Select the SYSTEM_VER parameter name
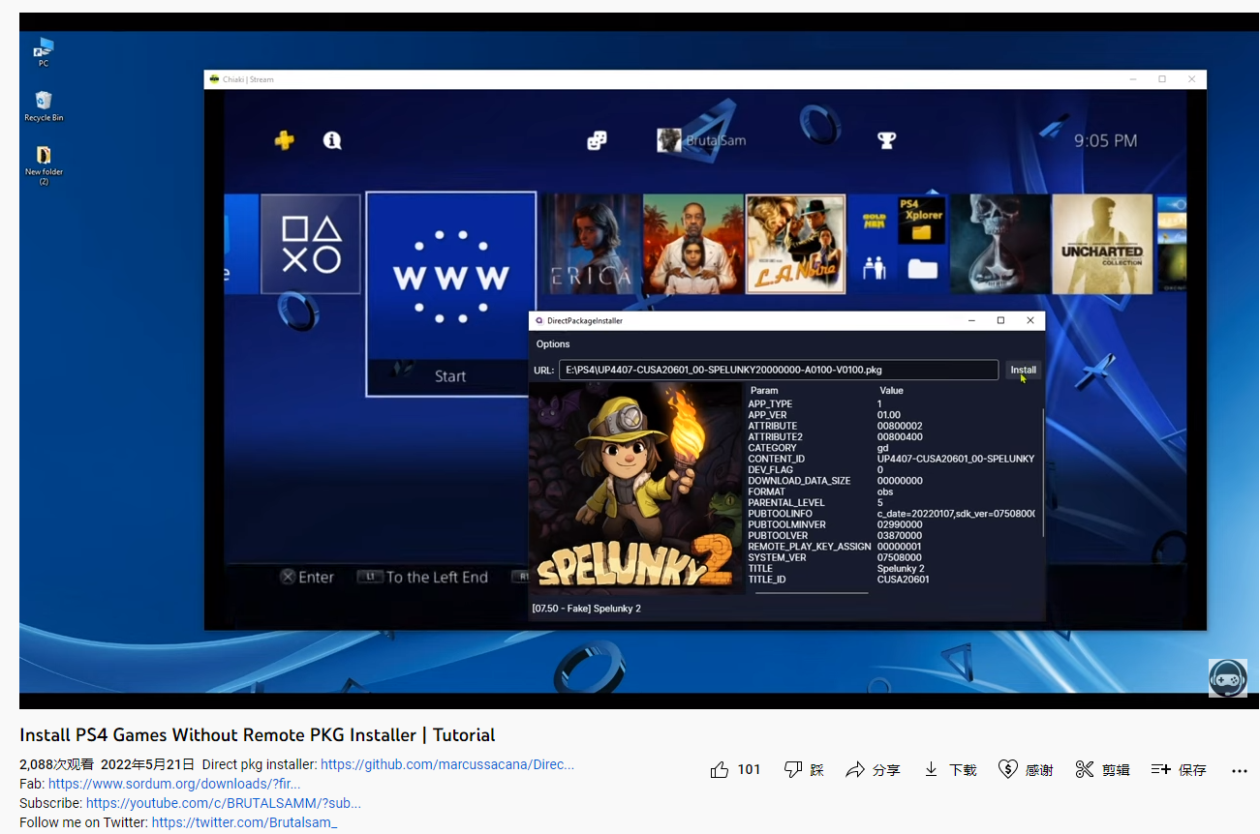 click(777, 557)
